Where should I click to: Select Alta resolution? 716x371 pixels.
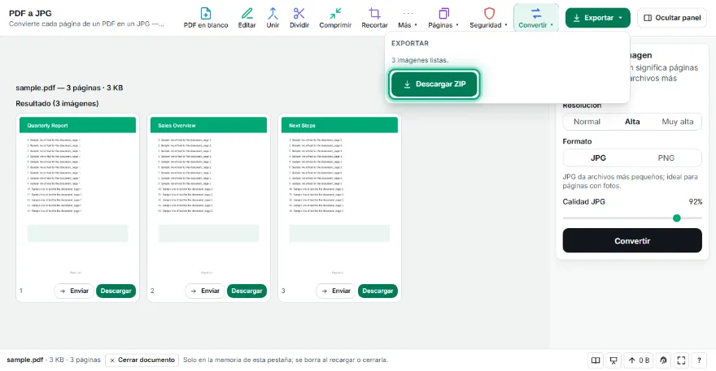coord(632,122)
